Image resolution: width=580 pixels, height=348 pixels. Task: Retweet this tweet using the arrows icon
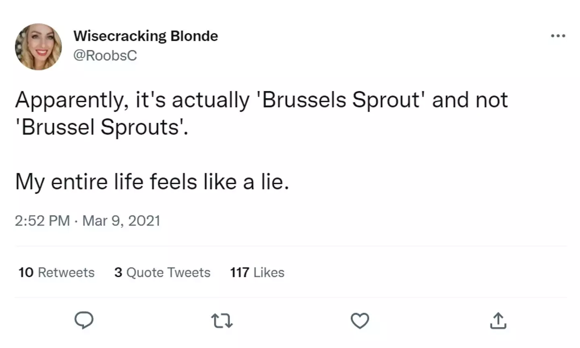point(222,321)
